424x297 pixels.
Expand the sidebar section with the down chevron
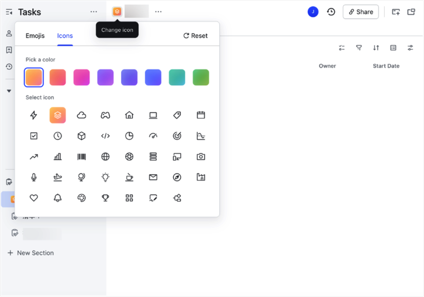9,91
